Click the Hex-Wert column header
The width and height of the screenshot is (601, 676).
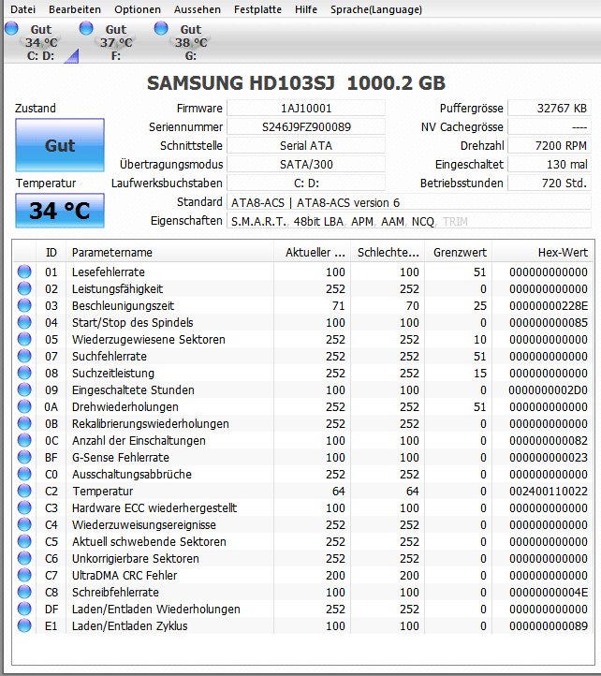coord(543,252)
